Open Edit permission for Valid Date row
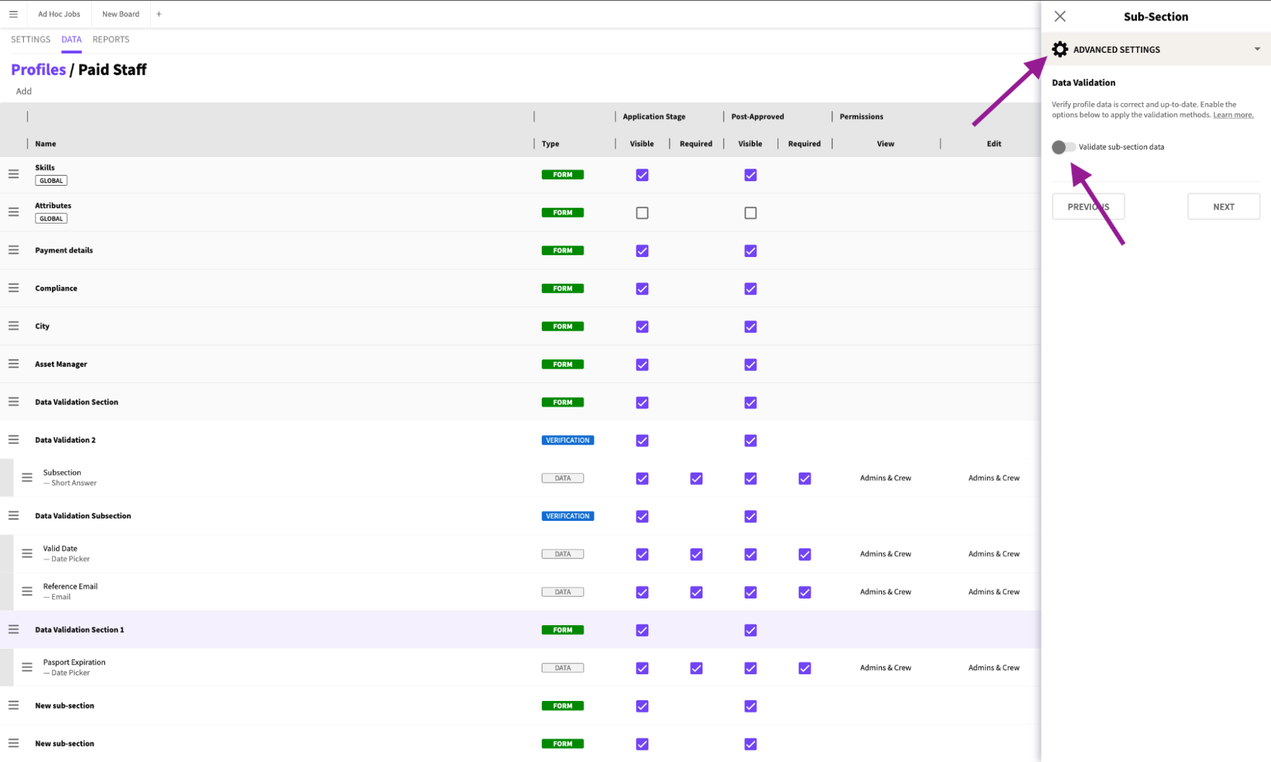Image resolution: width=1271 pixels, height=762 pixels. click(x=994, y=553)
